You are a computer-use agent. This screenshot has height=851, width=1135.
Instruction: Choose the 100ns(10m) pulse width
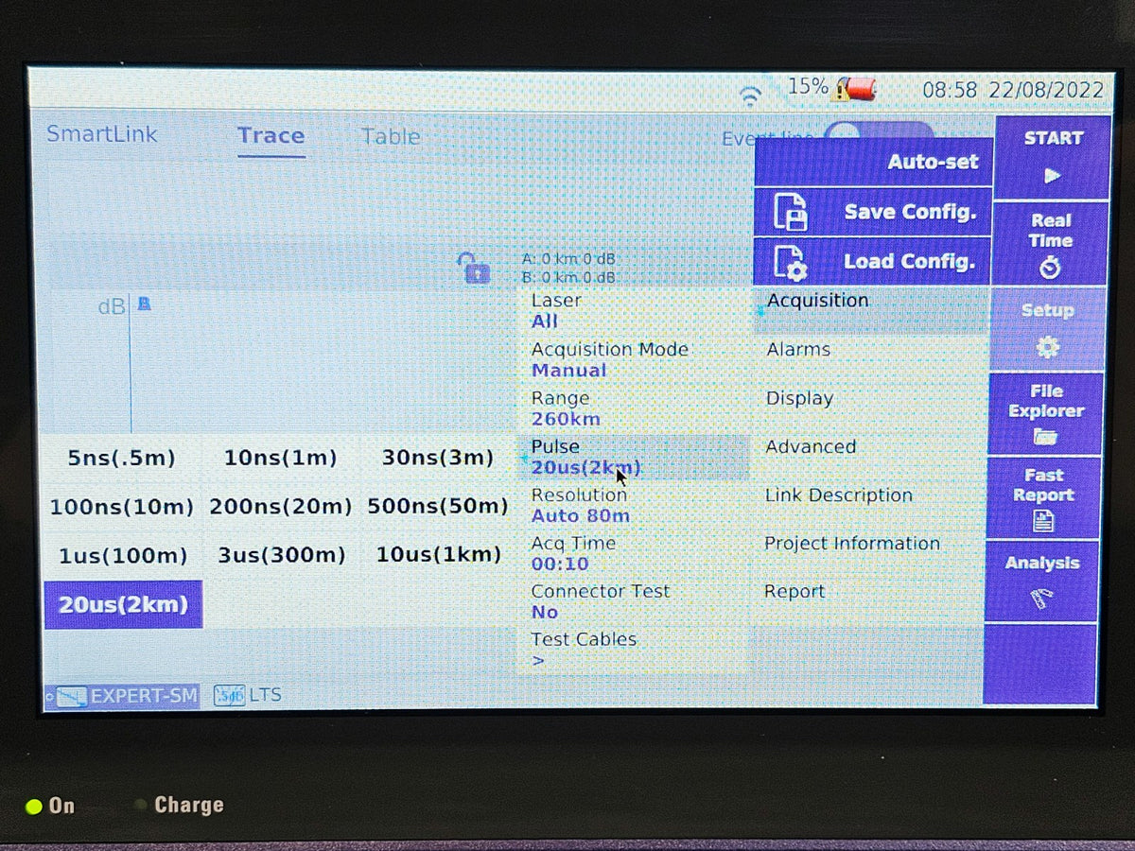pos(122,507)
